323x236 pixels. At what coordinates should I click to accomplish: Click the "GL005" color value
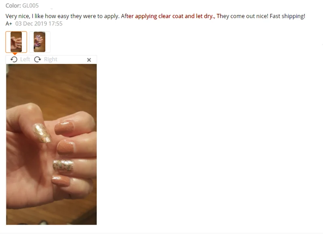click(x=31, y=6)
